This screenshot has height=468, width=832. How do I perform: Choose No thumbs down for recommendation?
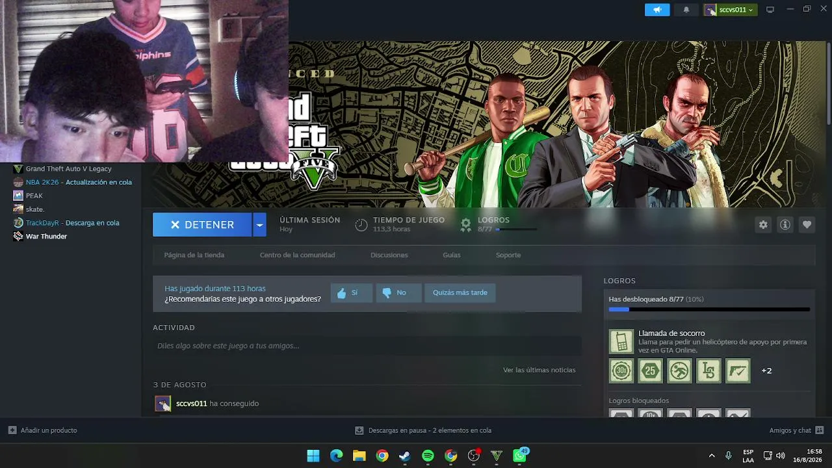pyautogui.click(x=398, y=293)
